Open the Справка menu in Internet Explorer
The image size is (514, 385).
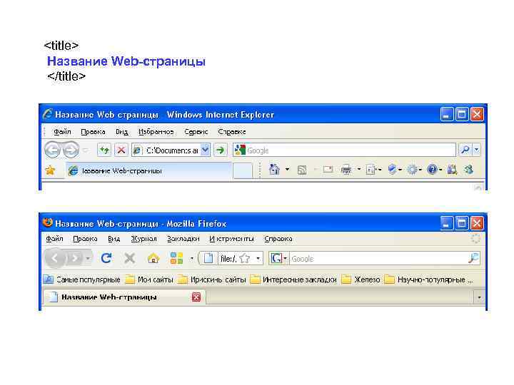point(232,132)
